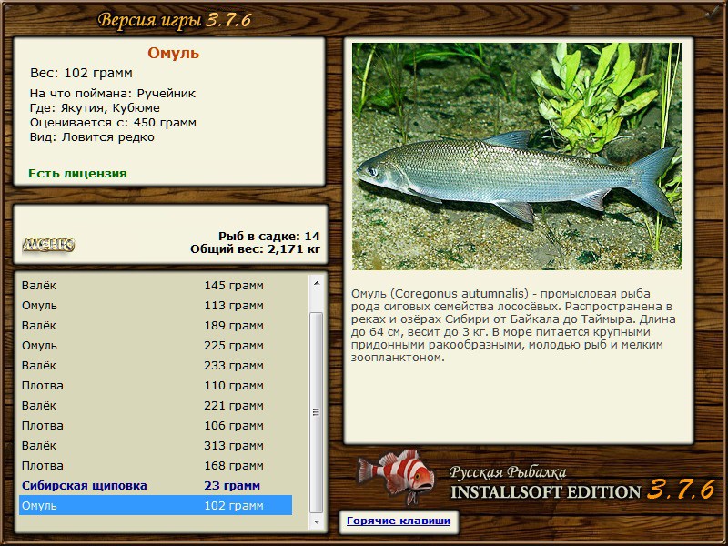Click the Есть лицензия text
This screenshot has width=728, height=546.
click(77, 173)
